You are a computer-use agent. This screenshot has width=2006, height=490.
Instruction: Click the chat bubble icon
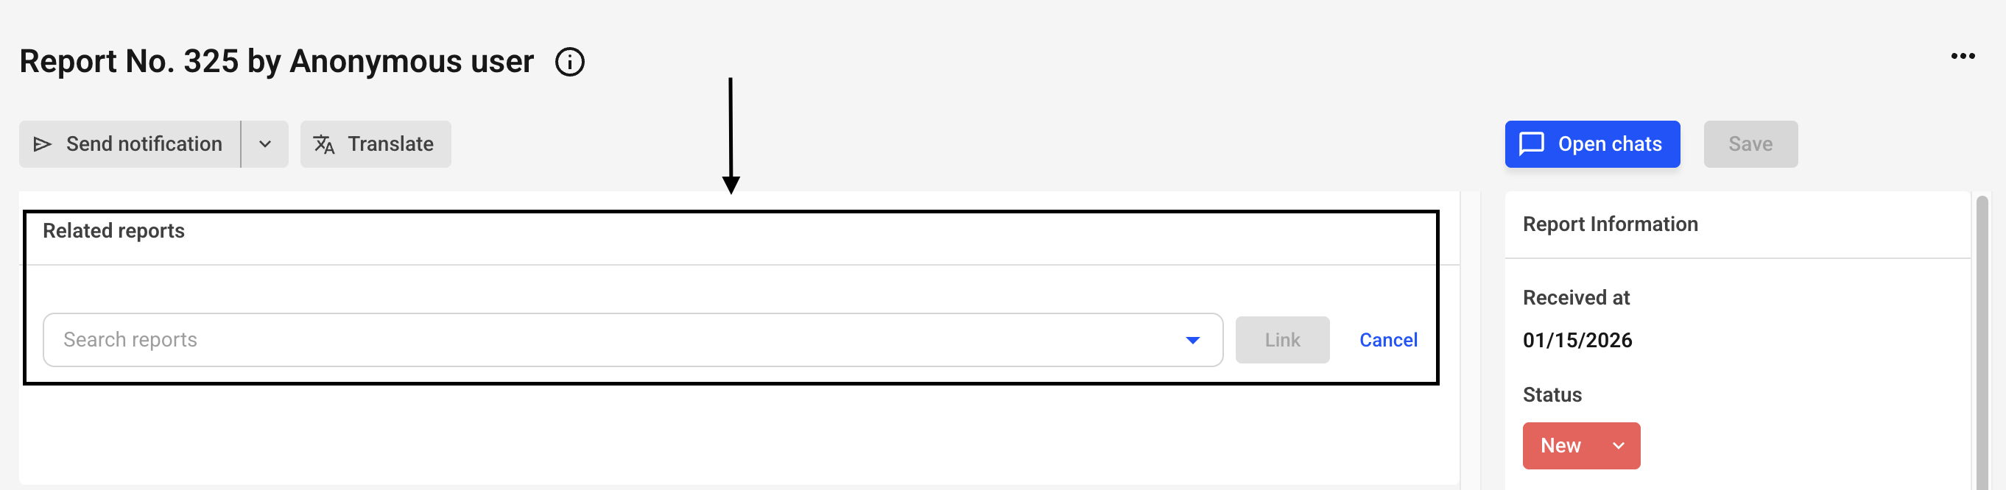pos(1531,145)
